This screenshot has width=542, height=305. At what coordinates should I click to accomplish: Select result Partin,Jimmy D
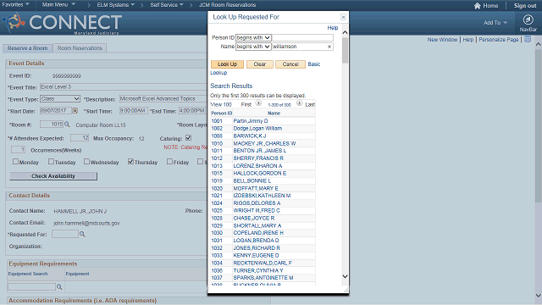coord(251,120)
